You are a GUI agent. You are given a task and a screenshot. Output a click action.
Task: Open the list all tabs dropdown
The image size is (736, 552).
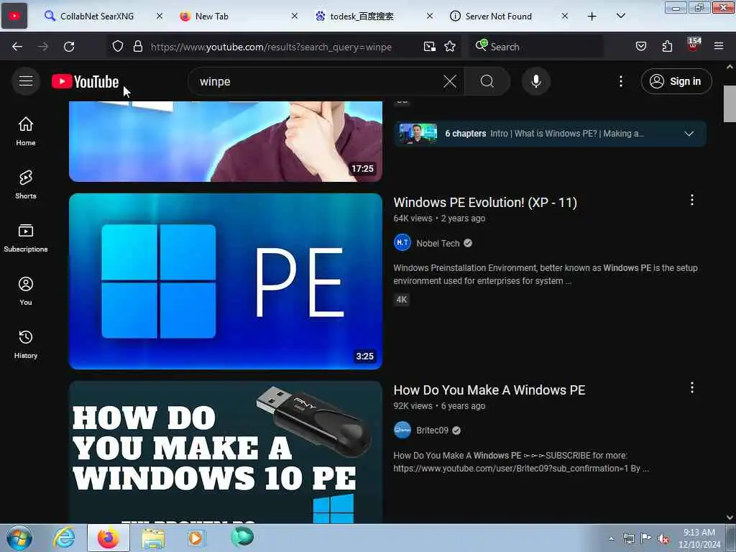[x=621, y=16]
